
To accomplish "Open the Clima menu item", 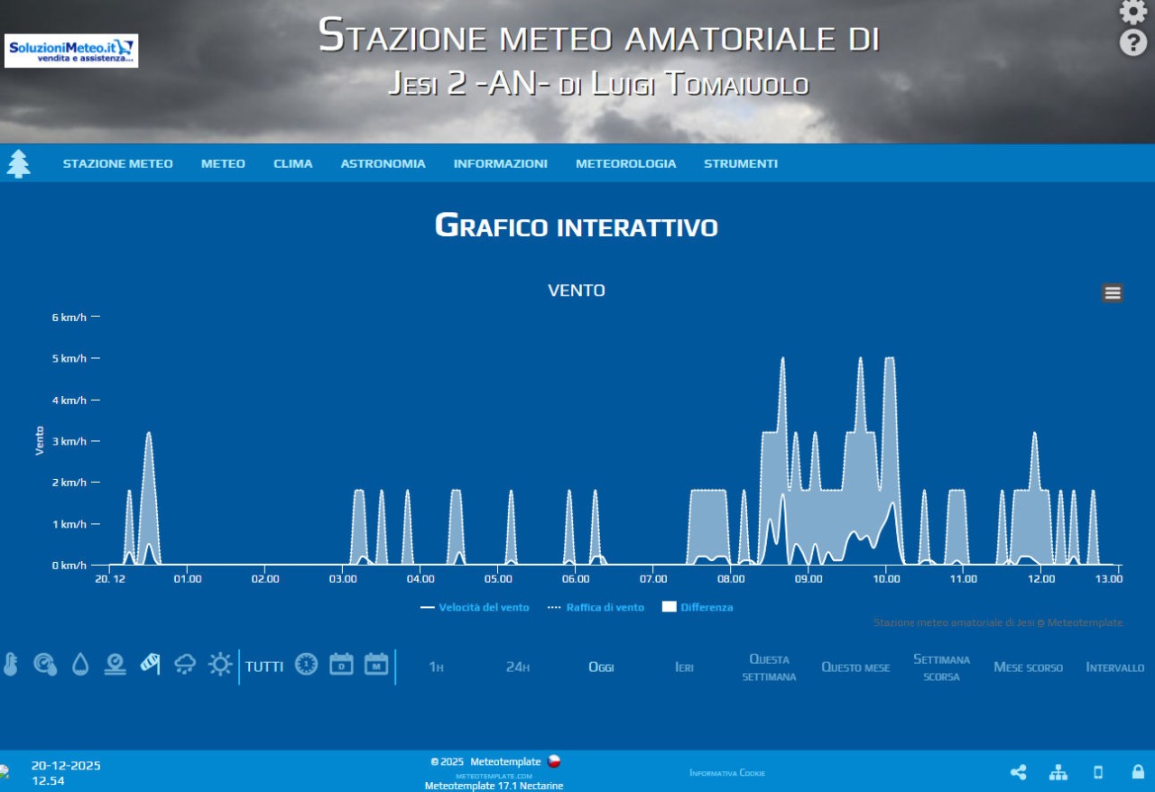I will coord(293,163).
